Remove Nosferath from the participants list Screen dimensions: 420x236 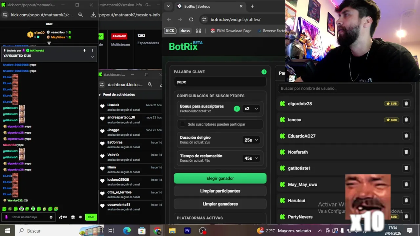[x=406, y=152]
